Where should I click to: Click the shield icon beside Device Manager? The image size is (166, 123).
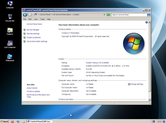(x=24, y=30)
